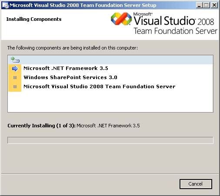Click the installation progress bar
Image resolution: width=220 pixels, height=196 pixels.
[110, 140]
